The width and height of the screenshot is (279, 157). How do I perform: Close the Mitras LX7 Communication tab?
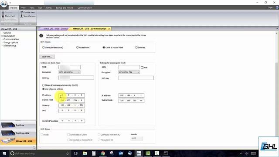pos(109,29)
